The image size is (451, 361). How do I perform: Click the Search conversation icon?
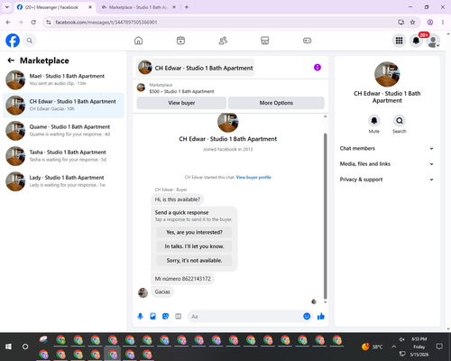point(400,121)
